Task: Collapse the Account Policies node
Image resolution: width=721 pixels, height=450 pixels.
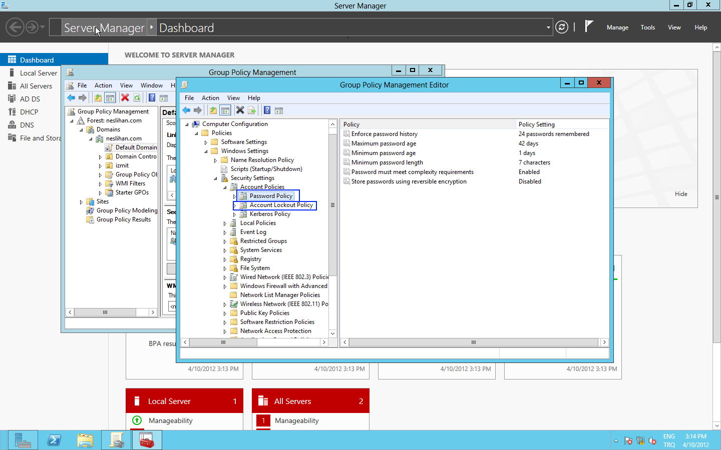Action: (225, 187)
